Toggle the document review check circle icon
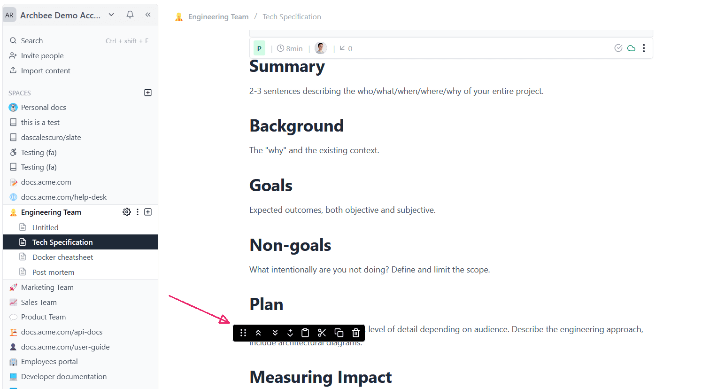Screen dimensions: 725x389 (618, 48)
